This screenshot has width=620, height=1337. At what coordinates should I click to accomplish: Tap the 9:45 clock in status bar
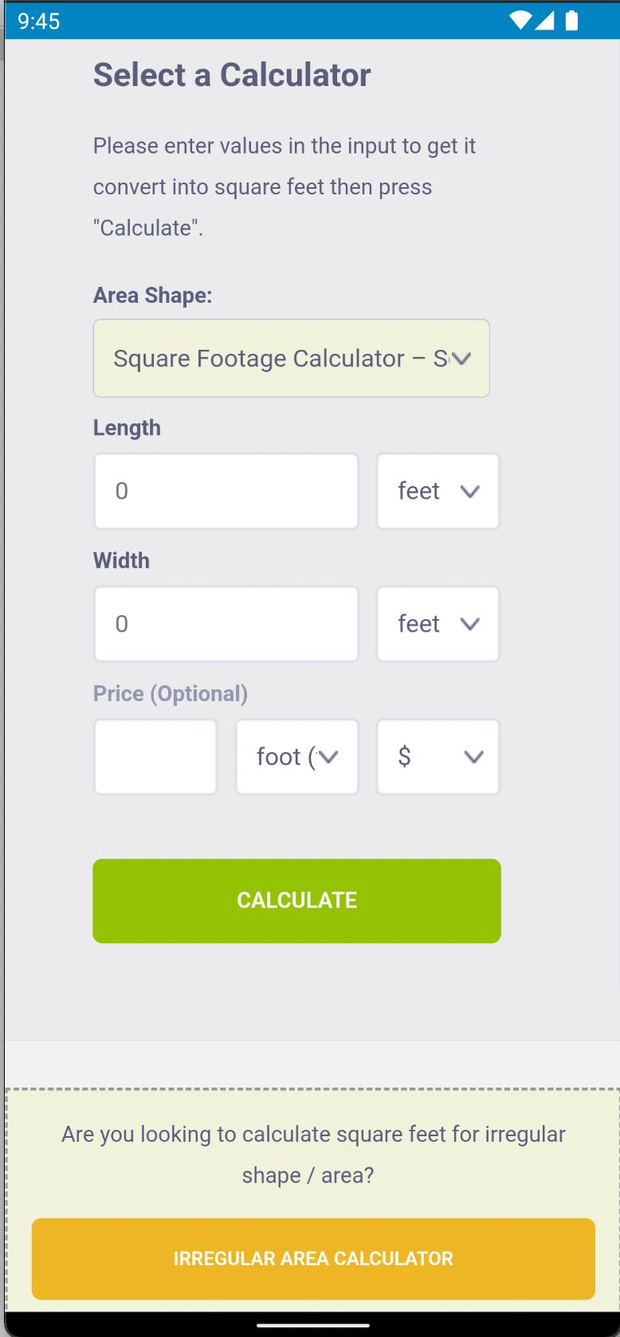point(38,21)
